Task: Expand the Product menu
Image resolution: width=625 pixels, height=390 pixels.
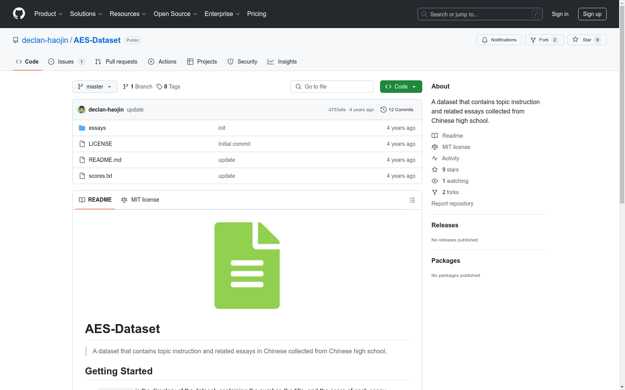Action: [48, 14]
